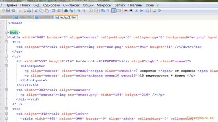The height and width of the screenshot is (122, 218).
Task: Click the "wer.png" image source value
Action: click(x=114, y=47)
